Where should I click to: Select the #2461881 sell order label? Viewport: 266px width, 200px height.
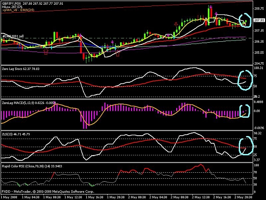click(x=13, y=36)
